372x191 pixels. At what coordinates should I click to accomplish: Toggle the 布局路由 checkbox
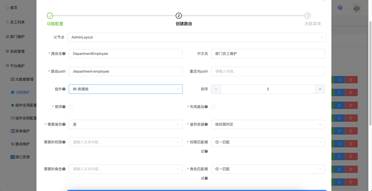(213, 107)
